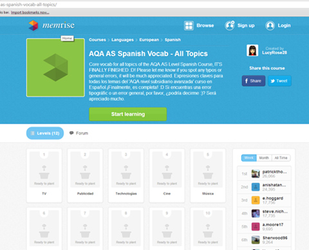Image resolution: width=309 pixels, height=250 pixels.
Task: Select the Week leaderboard tab
Action: coord(249,158)
